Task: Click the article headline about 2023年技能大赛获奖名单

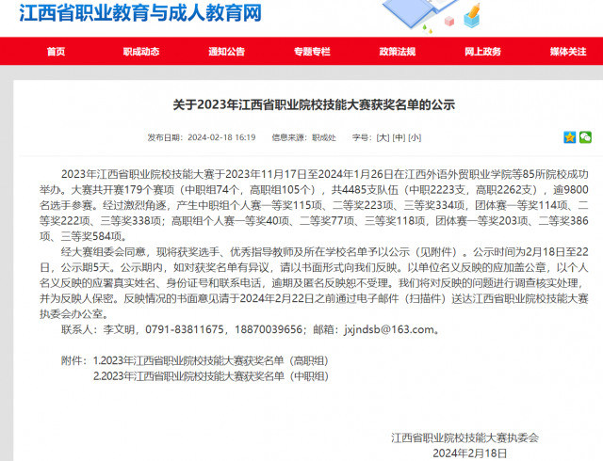Action: coord(314,104)
